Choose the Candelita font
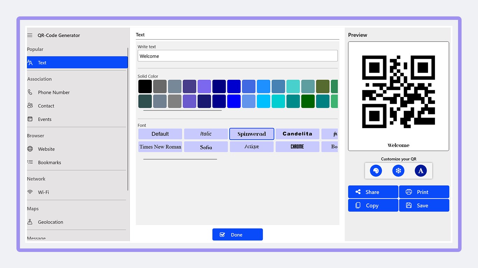The image size is (478, 268). (x=297, y=134)
